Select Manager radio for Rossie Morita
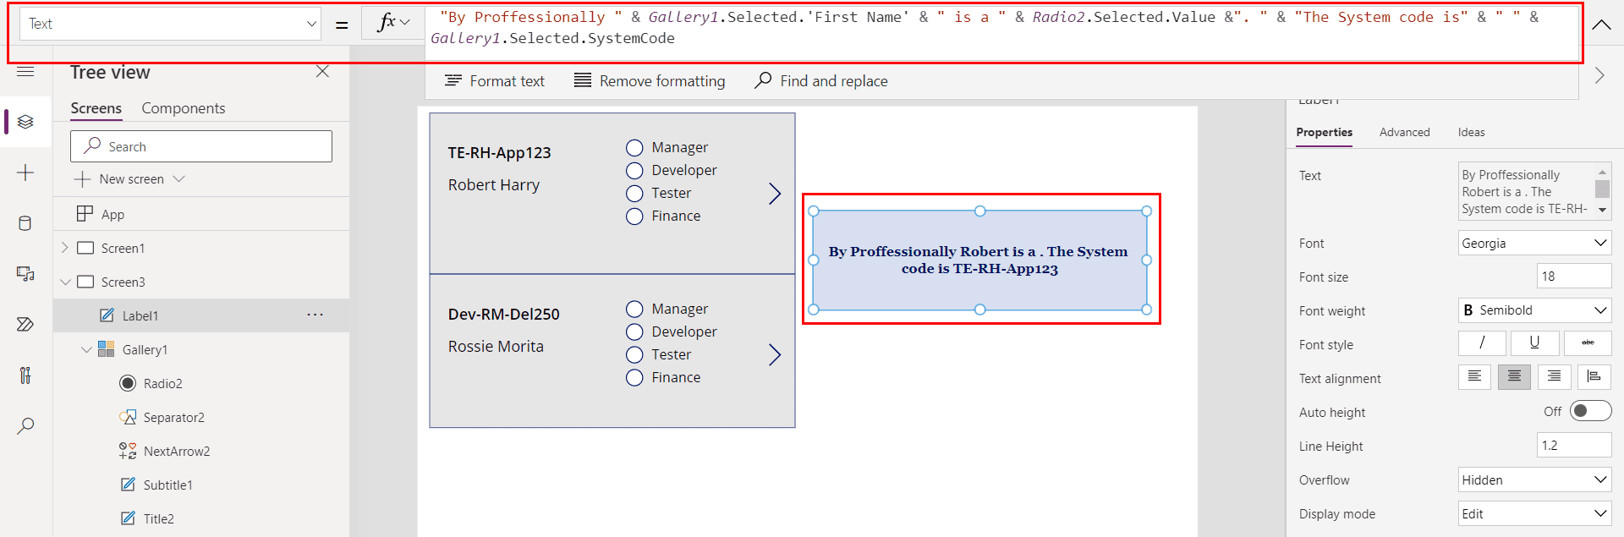 coord(634,310)
